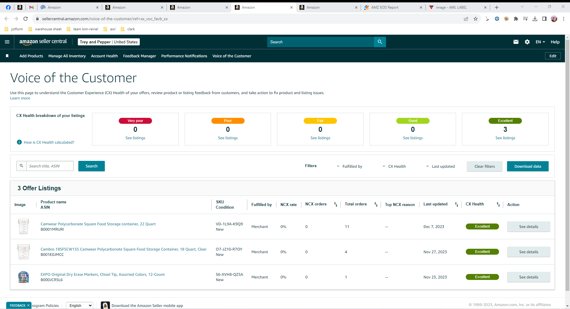Click the magnifier icon in the listing search box
570x309 pixels.
click(x=21, y=166)
